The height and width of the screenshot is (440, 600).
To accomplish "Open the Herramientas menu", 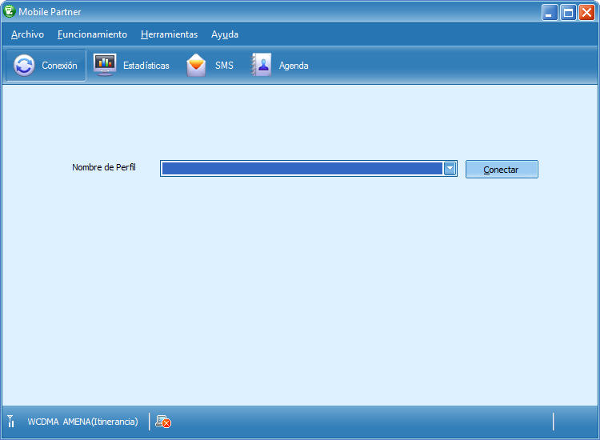I will point(169,34).
